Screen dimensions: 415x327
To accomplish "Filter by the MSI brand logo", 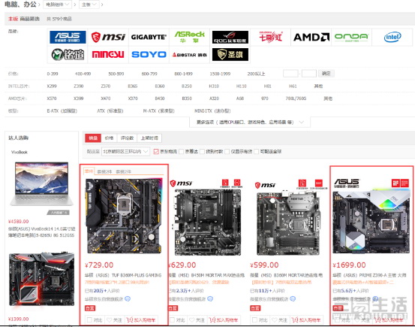I will [x=108, y=37].
